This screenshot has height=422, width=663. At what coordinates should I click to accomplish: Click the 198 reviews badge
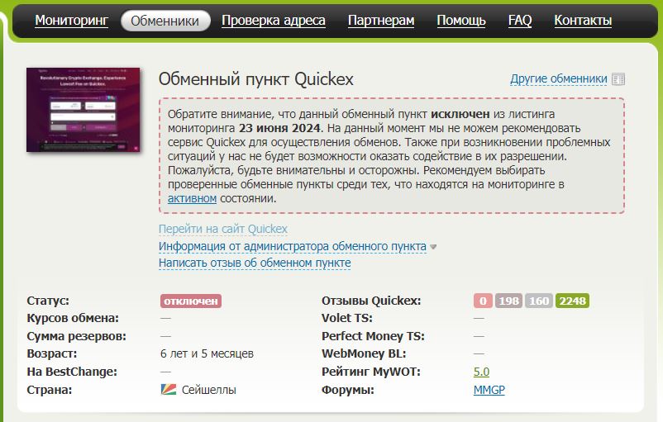(x=508, y=301)
